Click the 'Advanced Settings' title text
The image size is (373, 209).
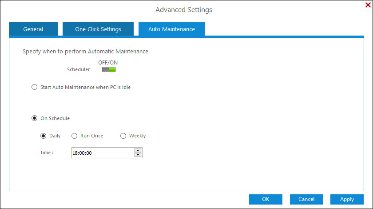click(x=184, y=10)
